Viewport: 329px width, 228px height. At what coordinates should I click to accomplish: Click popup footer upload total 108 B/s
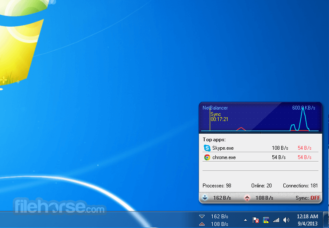pos(264,198)
